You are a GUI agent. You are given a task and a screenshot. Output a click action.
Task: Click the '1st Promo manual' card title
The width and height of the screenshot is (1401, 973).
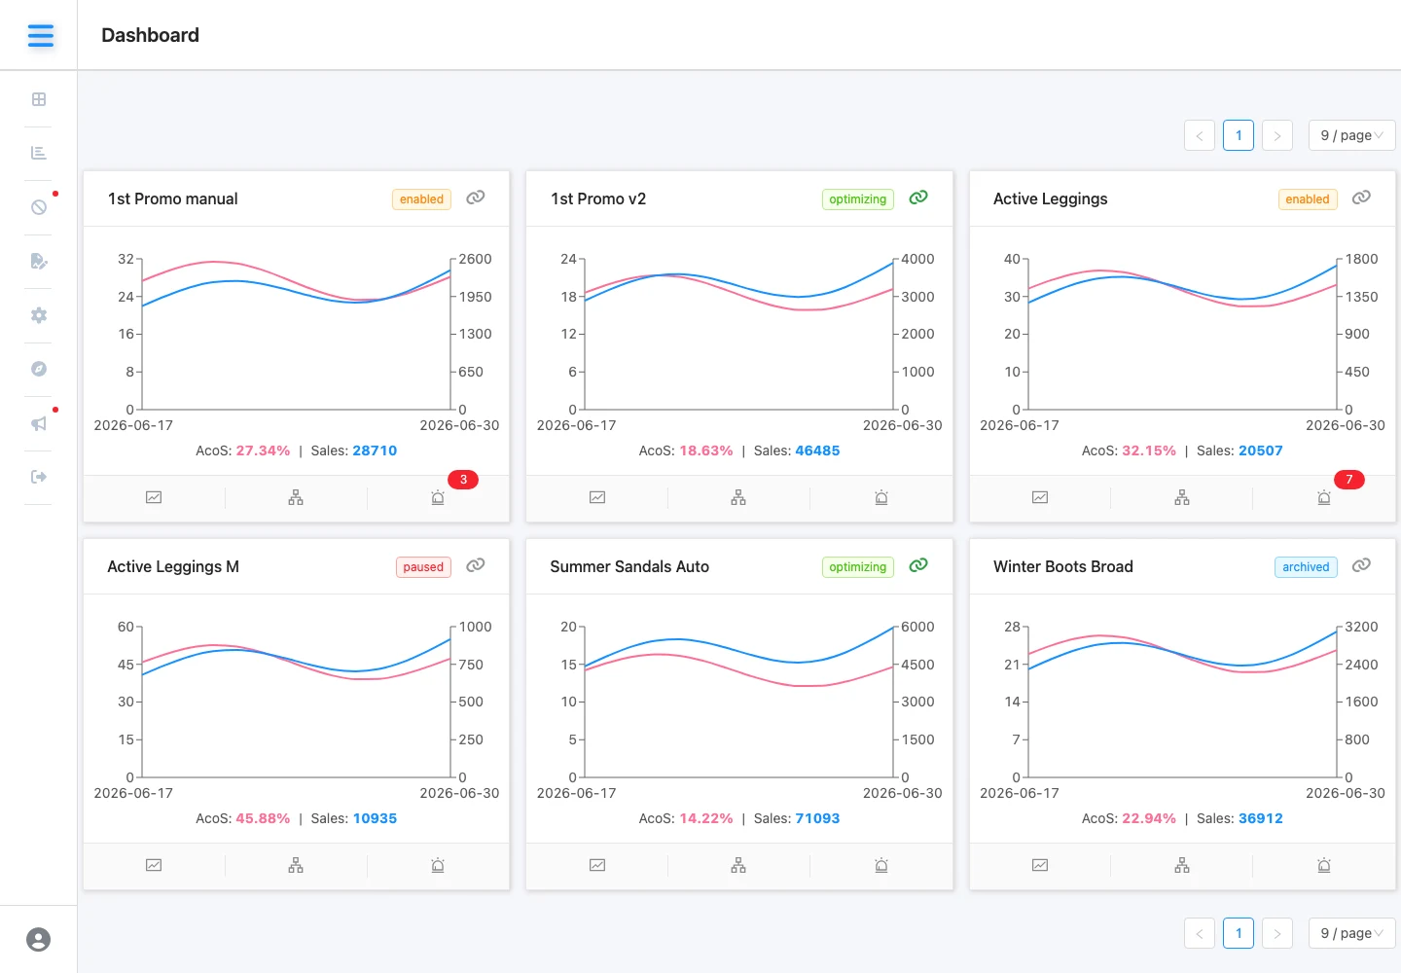pos(173,198)
